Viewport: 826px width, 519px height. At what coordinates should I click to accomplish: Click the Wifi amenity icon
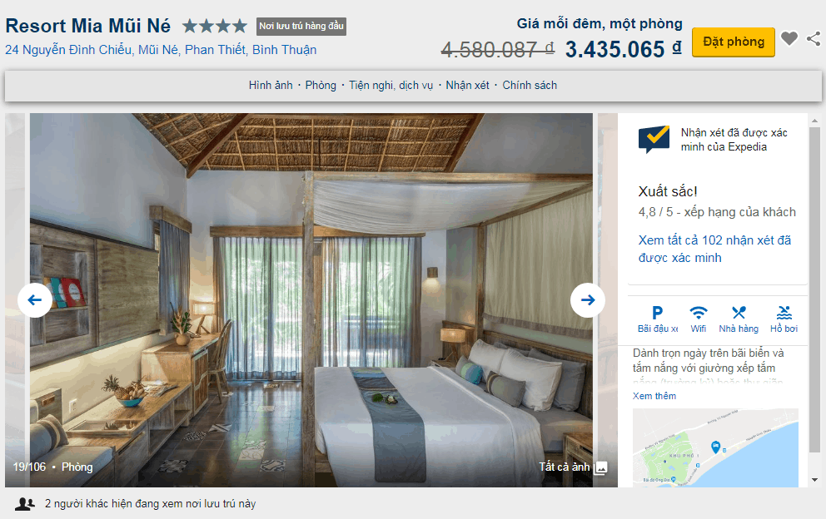click(x=699, y=313)
